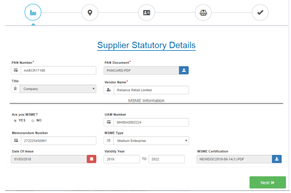Upload MSME Certification with blue upload icon
The width and height of the screenshot is (291, 193).
point(277,159)
